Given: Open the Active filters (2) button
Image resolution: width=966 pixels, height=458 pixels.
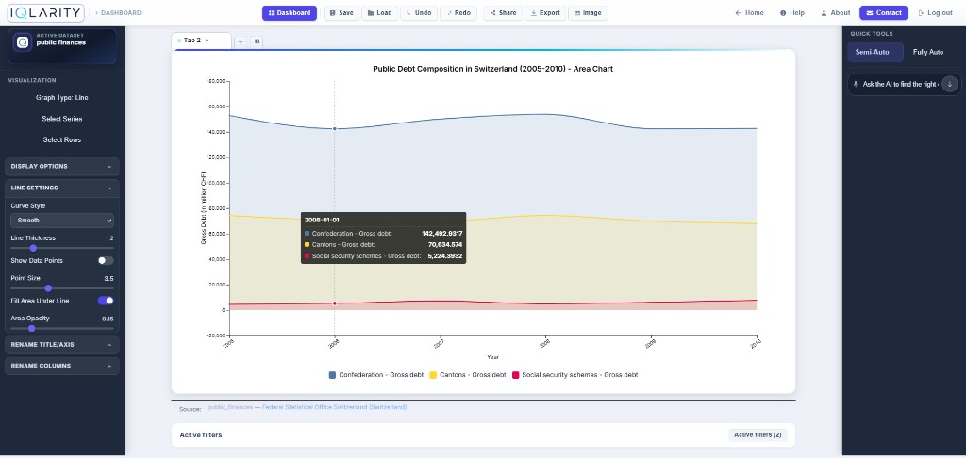Looking at the screenshot, I should click(x=758, y=435).
